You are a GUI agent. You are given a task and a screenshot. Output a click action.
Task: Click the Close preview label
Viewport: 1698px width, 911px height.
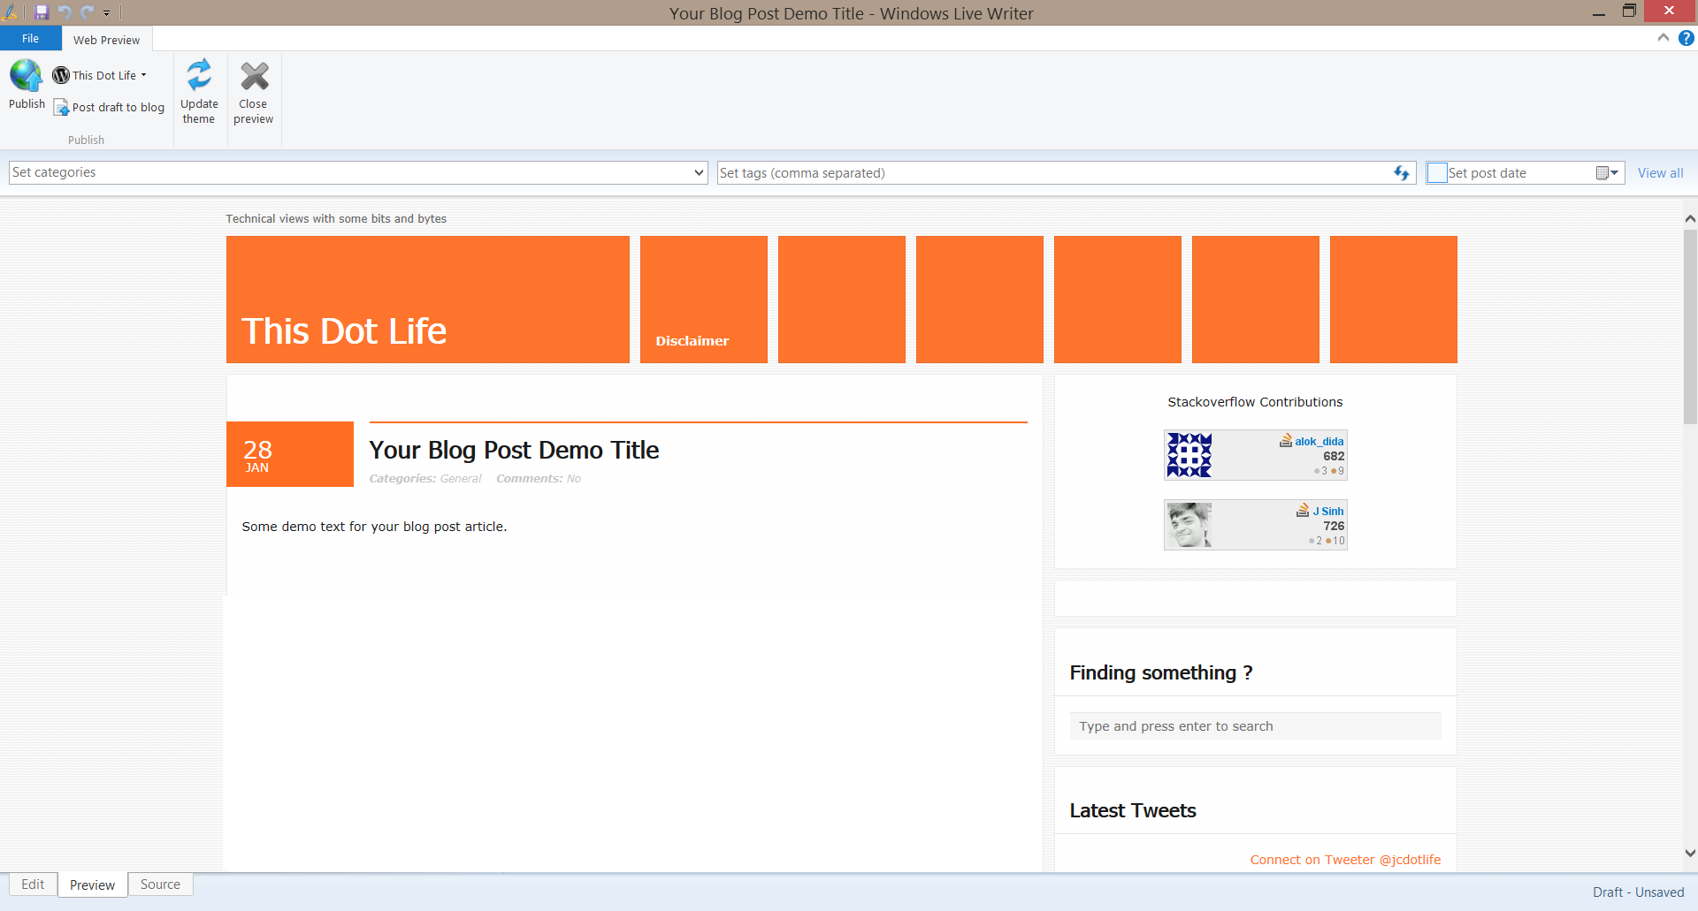254,111
